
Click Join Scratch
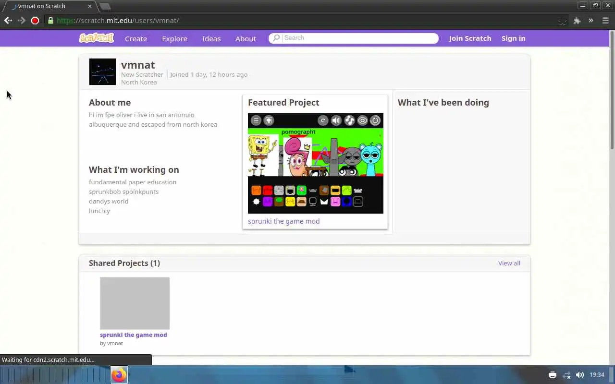470,38
